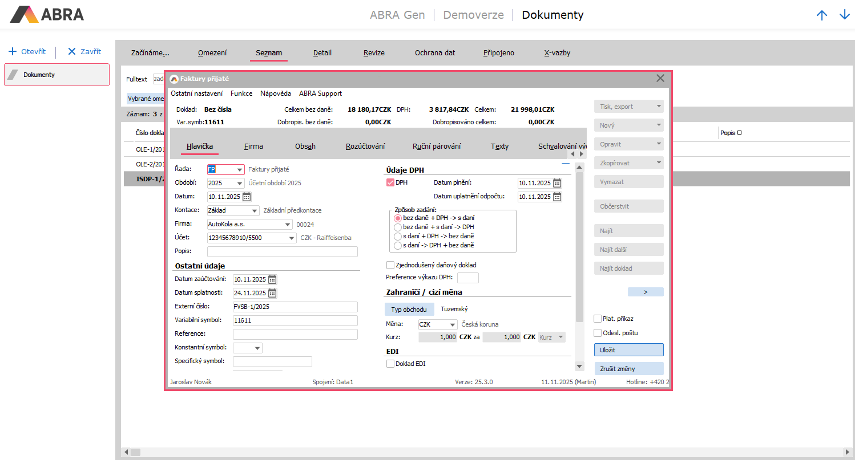Open the Zkopírovat dropdown button
The width and height of the screenshot is (855, 460).
tap(629, 163)
